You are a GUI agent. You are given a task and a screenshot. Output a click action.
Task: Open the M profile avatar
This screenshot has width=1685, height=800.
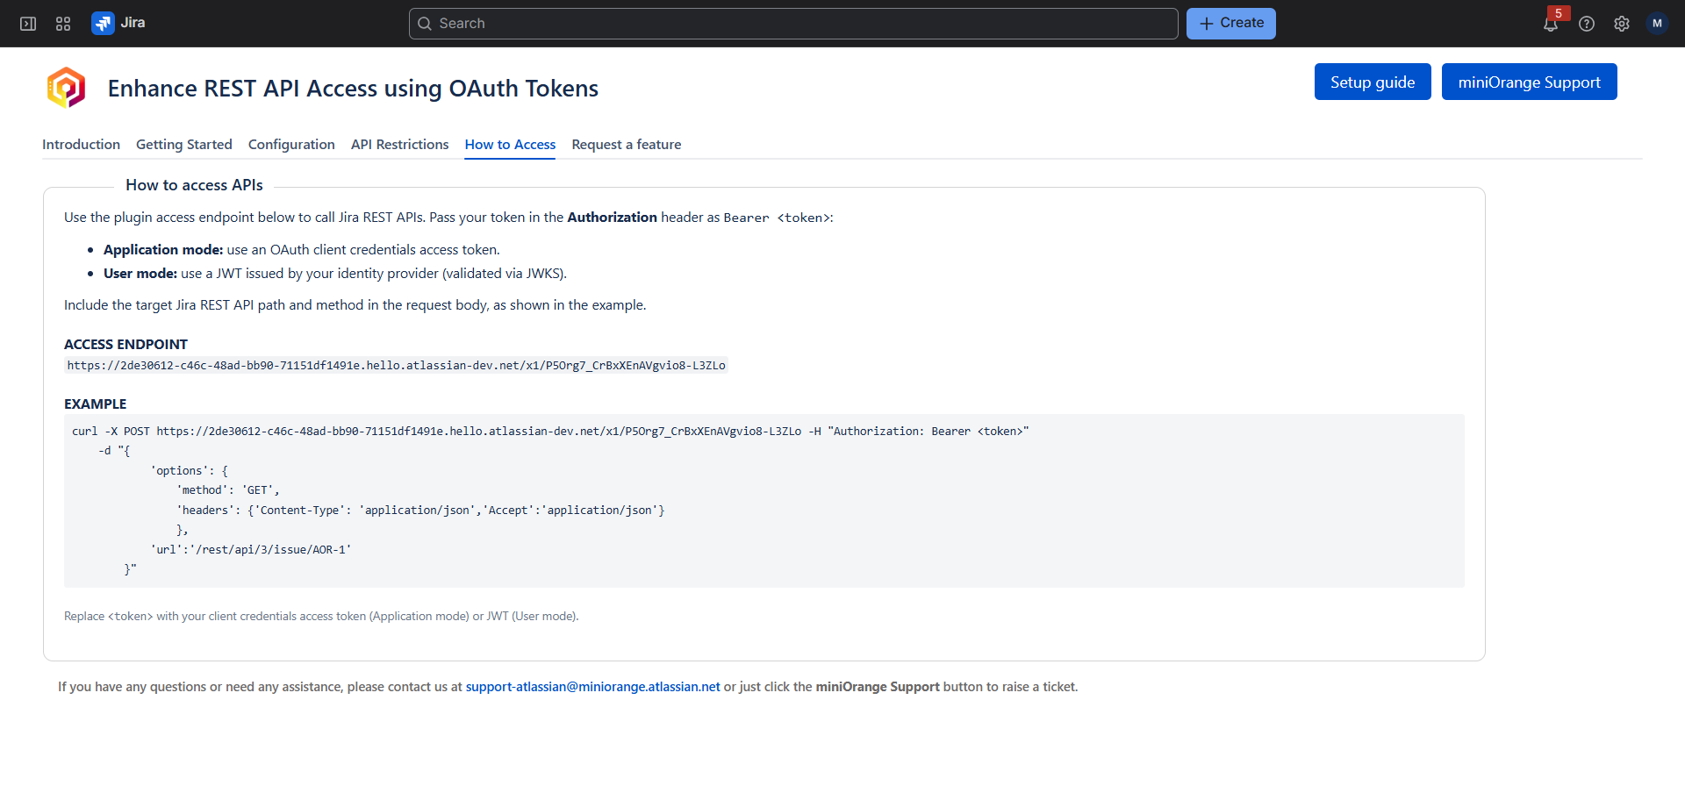pos(1657,24)
